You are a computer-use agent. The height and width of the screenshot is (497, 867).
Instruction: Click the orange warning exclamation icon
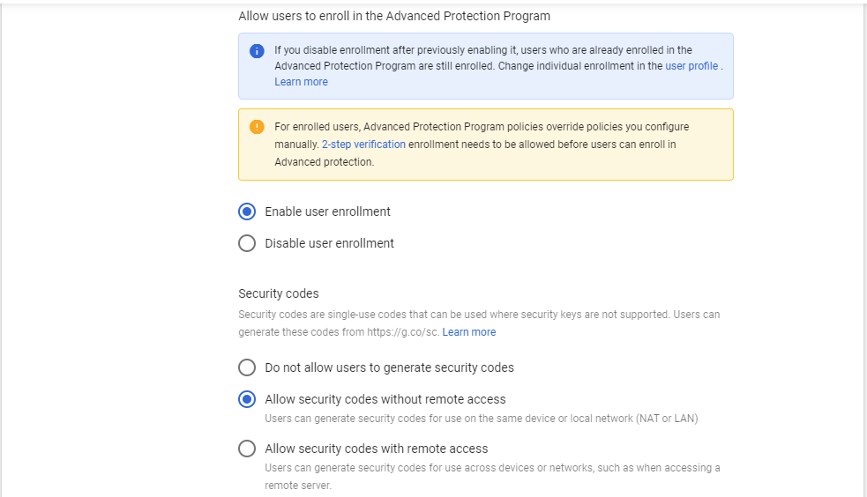pyautogui.click(x=257, y=127)
